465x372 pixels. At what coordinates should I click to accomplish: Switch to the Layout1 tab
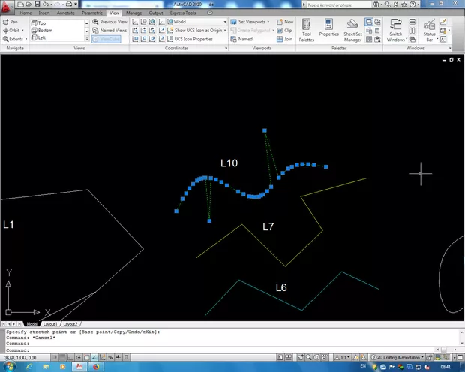50,323
